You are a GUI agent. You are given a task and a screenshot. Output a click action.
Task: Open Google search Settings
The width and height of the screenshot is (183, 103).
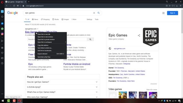89,19
